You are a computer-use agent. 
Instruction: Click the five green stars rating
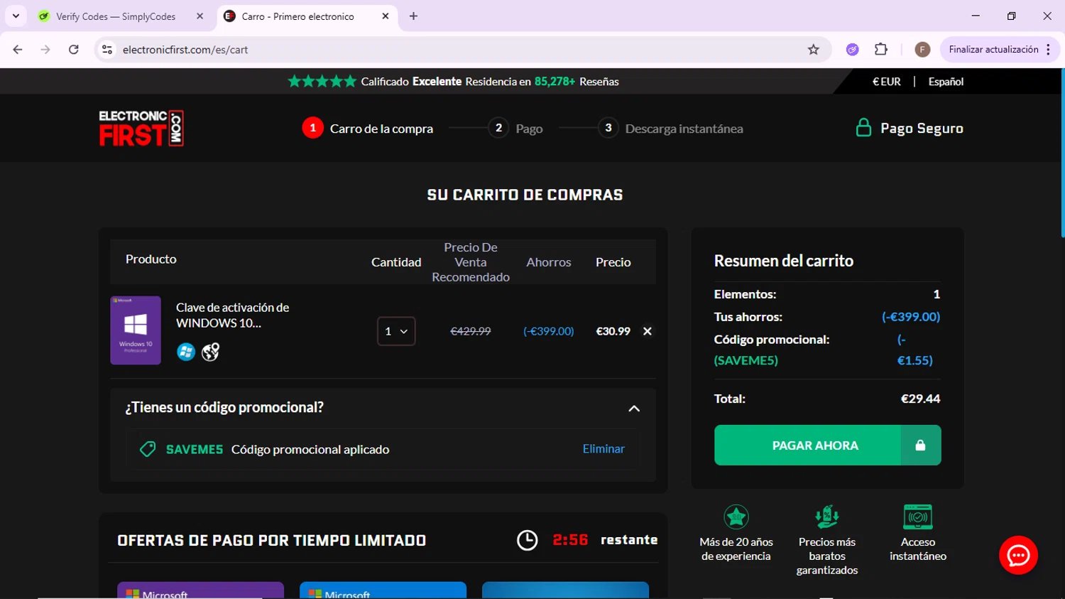point(322,81)
